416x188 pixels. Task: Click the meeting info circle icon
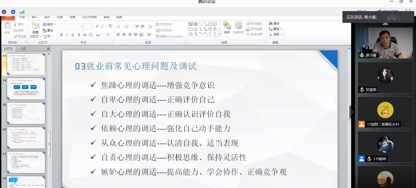click(x=4, y=12)
